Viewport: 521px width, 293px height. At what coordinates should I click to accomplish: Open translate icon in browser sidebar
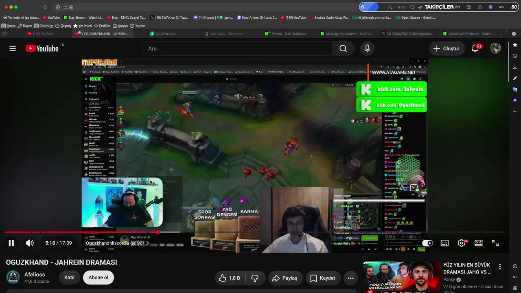pos(515,89)
